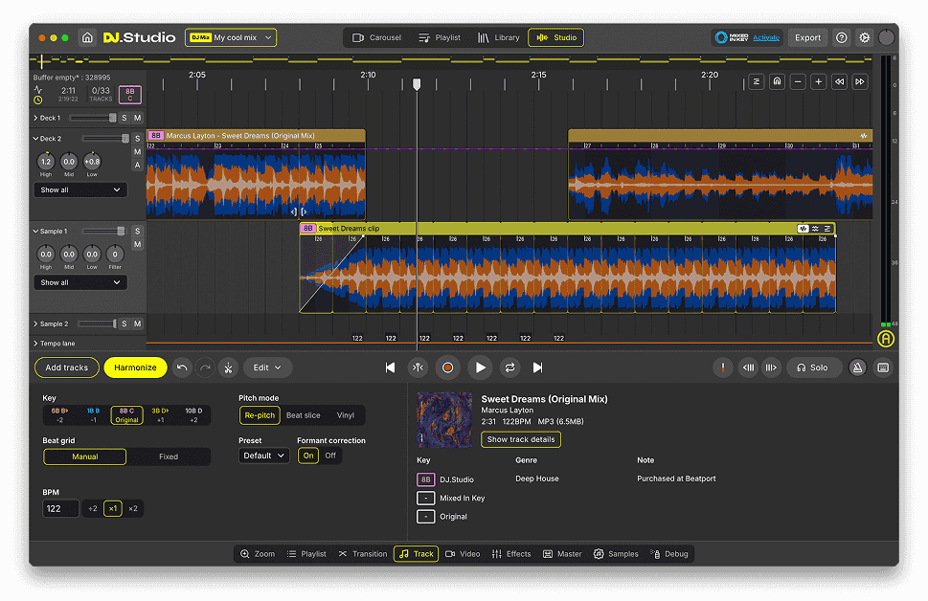Expand the Sample 2 lane
This screenshot has height=601, width=928.
35,323
